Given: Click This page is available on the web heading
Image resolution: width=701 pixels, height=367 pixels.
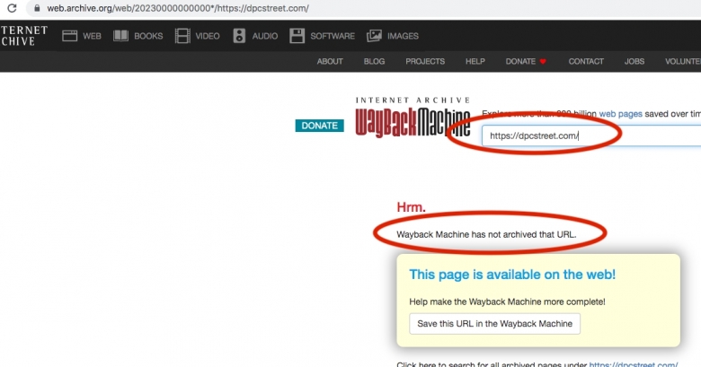Looking at the screenshot, I should pos(512,275).
